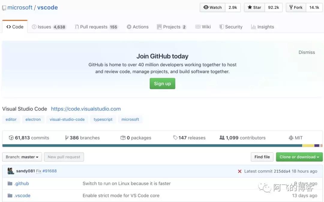Fork the vscode repository
This screenshot has height=202, width=324.
296,7
